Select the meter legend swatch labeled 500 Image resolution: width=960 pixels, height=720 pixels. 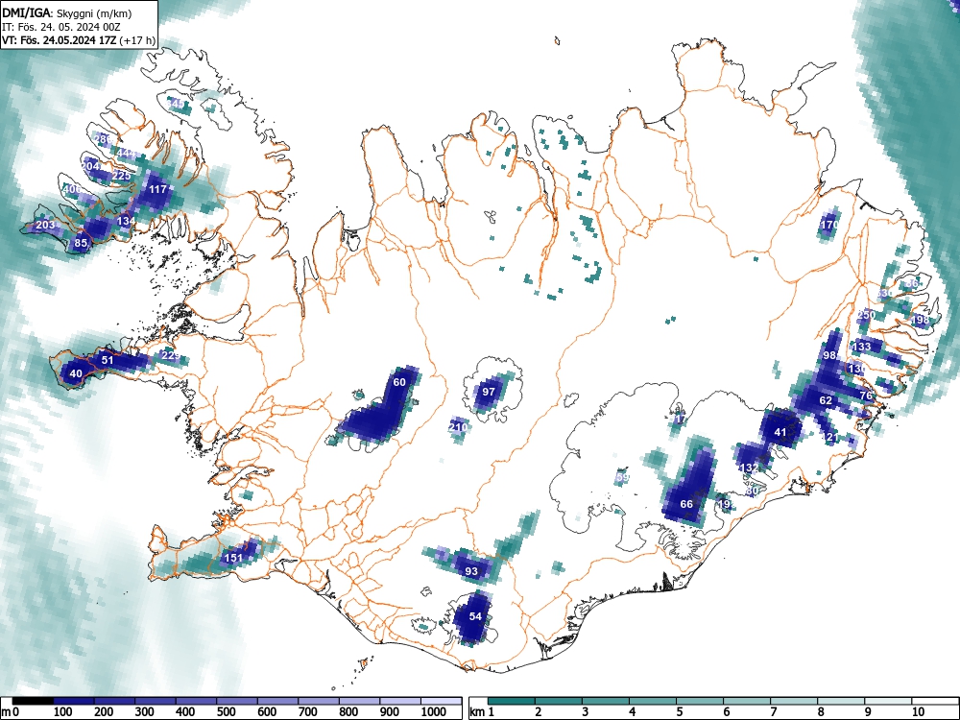coord(237,701)
